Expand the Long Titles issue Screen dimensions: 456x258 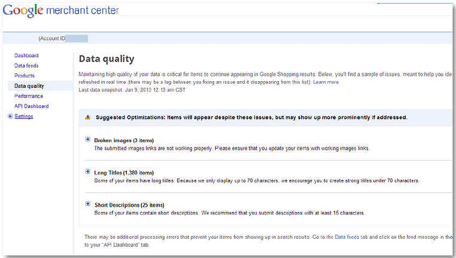click(87, 171)
